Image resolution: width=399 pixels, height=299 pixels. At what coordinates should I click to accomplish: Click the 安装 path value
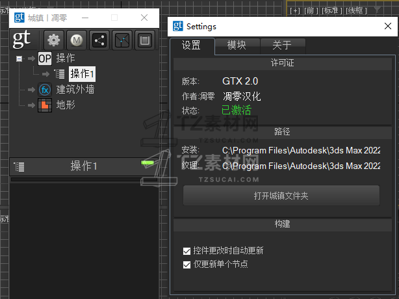click(302, 150)
